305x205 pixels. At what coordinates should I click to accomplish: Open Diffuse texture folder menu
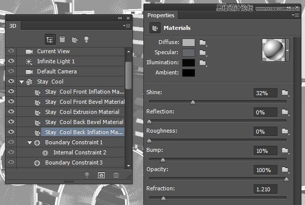[203, 43]
